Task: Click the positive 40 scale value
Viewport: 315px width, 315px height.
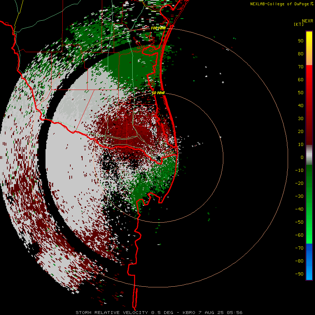Action: tap(301, 106)
